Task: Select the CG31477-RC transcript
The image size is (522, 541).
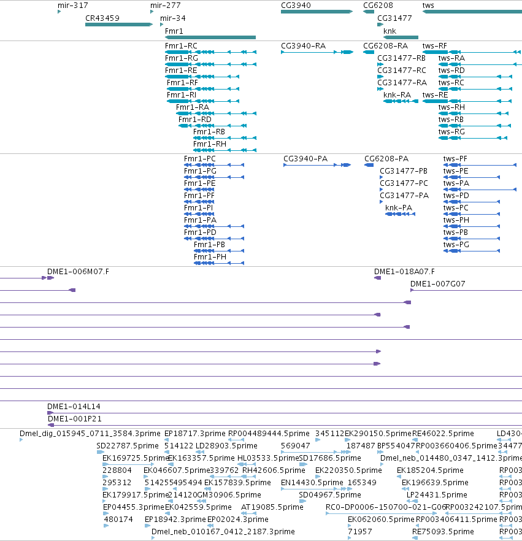Action: (x=380, y=77)
